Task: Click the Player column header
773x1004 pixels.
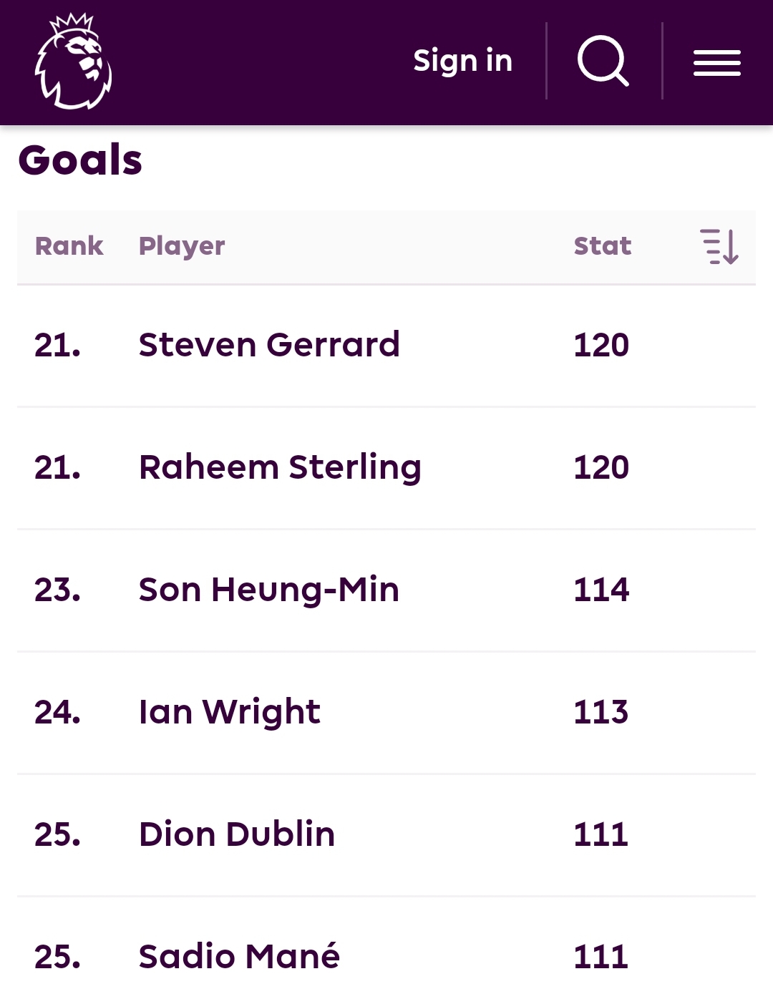Action: click(x=182, y=246)
